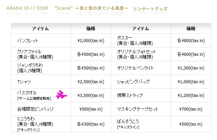Click the ARASHI 10-11 TOUR title text
217x140 pixels.
(27, 8)
